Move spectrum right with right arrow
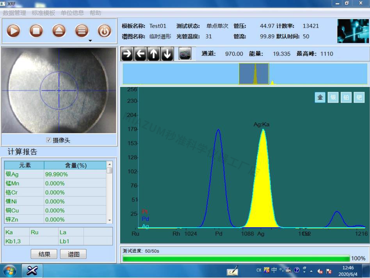The height and width of the screenshot is (278, 370). [127, 54]
